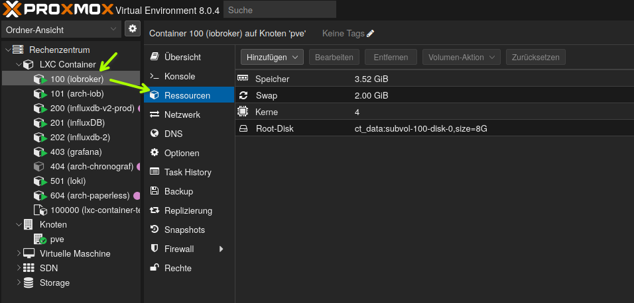Select the Swap 2.00 GiB row
This screenshot has height=303, width=634.
pos(434,96)
